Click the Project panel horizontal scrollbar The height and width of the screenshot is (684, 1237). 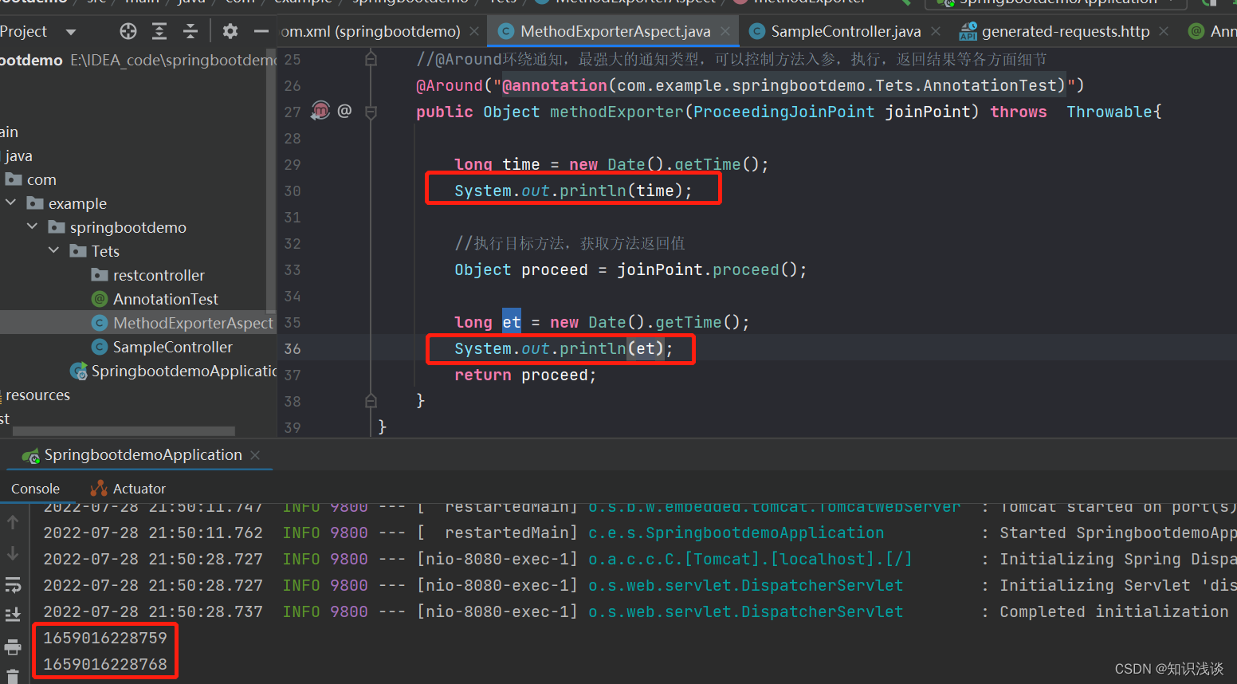pyautogui.click(x=124, y=431)
